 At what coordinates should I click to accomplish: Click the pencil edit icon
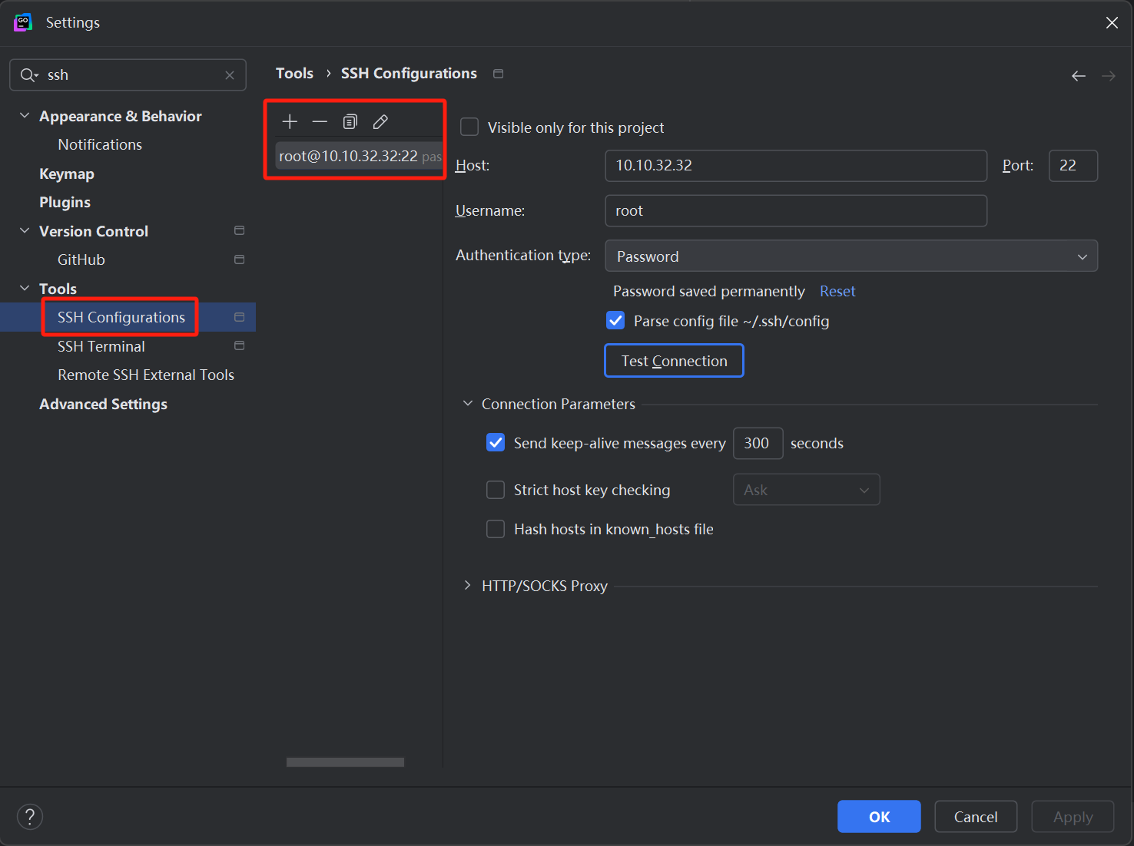pyautogui.click(x=380, y=121)
